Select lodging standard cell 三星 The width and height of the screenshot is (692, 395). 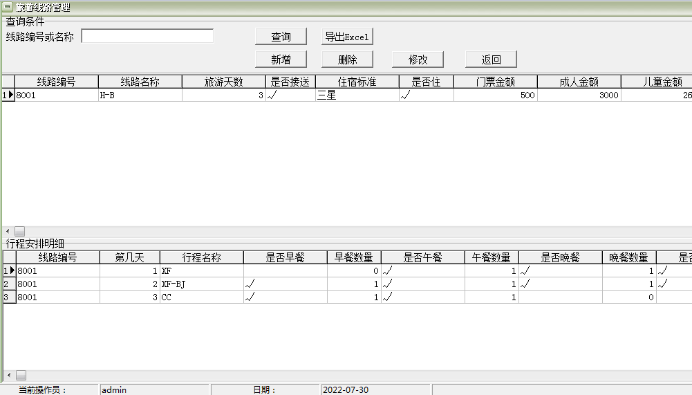(x=357, y=95)
